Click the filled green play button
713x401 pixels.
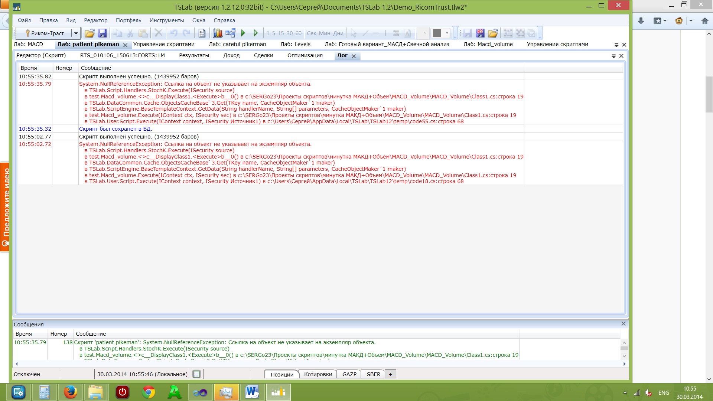point(243,33)
